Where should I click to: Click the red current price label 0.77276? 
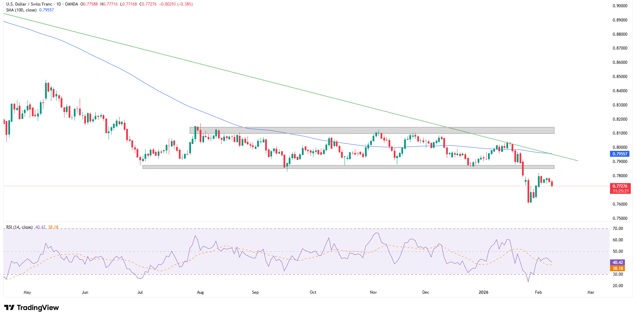point(620,187)
